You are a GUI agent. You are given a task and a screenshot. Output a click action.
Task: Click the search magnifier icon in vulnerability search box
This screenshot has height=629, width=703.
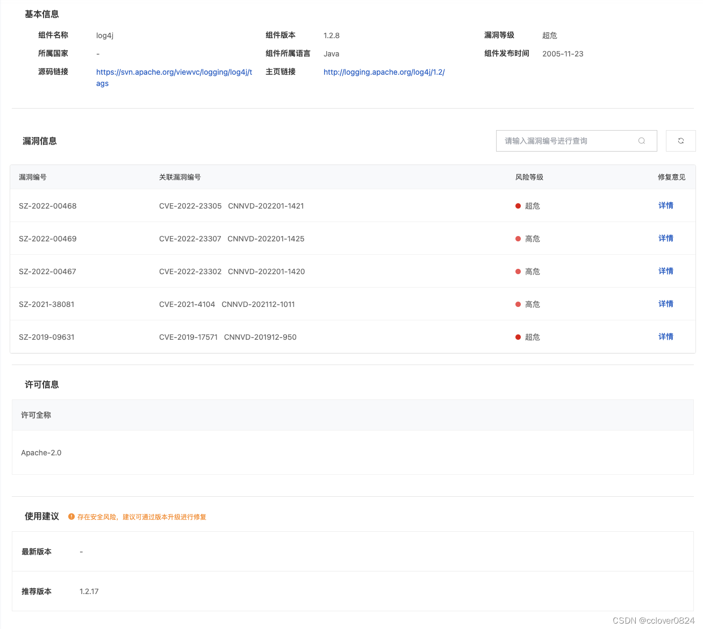point(641,141)
